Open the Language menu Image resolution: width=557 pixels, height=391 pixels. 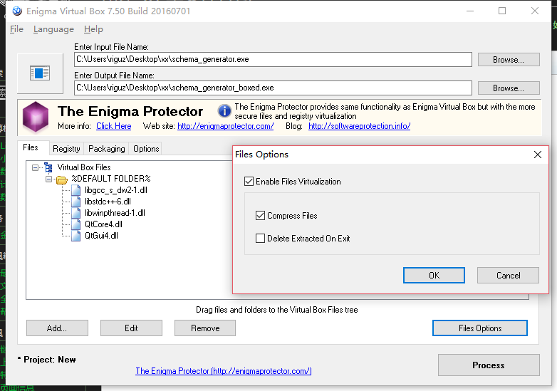(53, 29)
